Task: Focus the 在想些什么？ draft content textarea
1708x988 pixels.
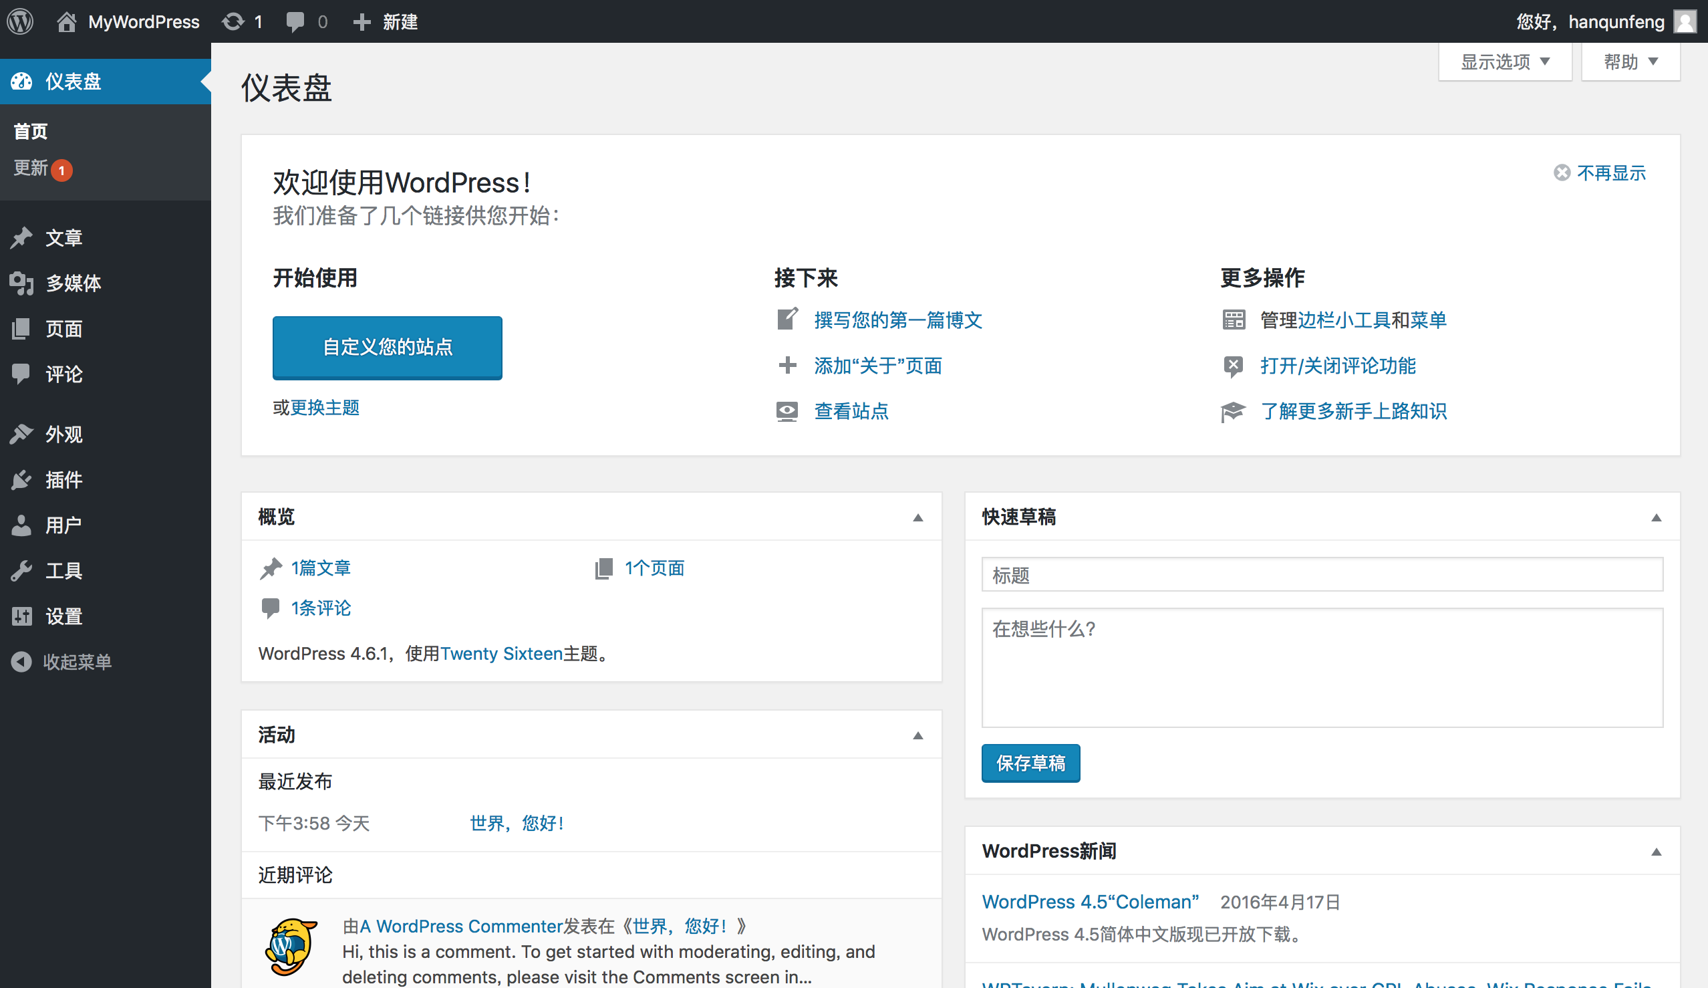Action: pyautogui.click(x=1322, y=667)
